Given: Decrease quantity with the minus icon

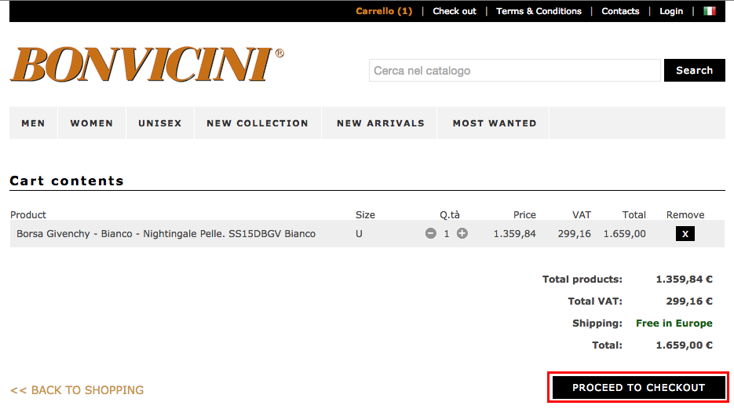Looking at the screenshot, I should coord(431,233).
